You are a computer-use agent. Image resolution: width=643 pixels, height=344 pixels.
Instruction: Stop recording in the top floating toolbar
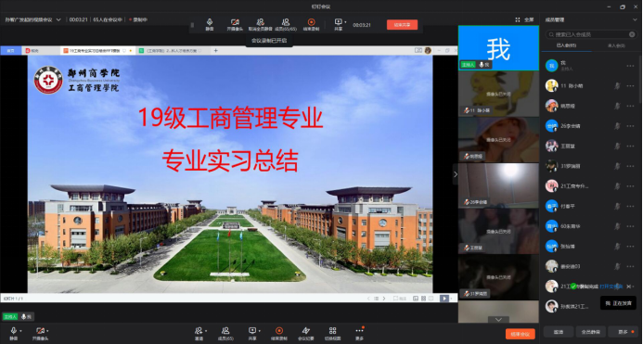311,25
